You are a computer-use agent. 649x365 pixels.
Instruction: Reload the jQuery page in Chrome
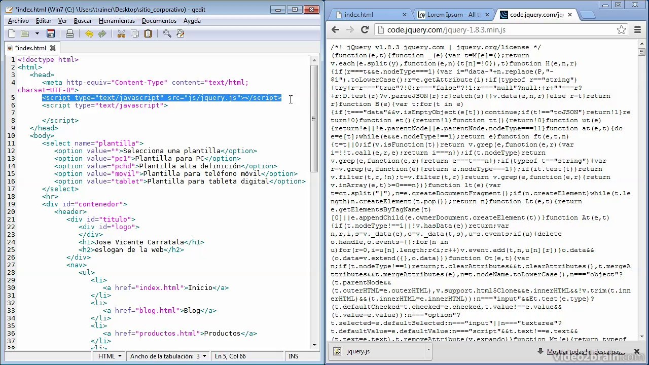(x=365, y=30)
